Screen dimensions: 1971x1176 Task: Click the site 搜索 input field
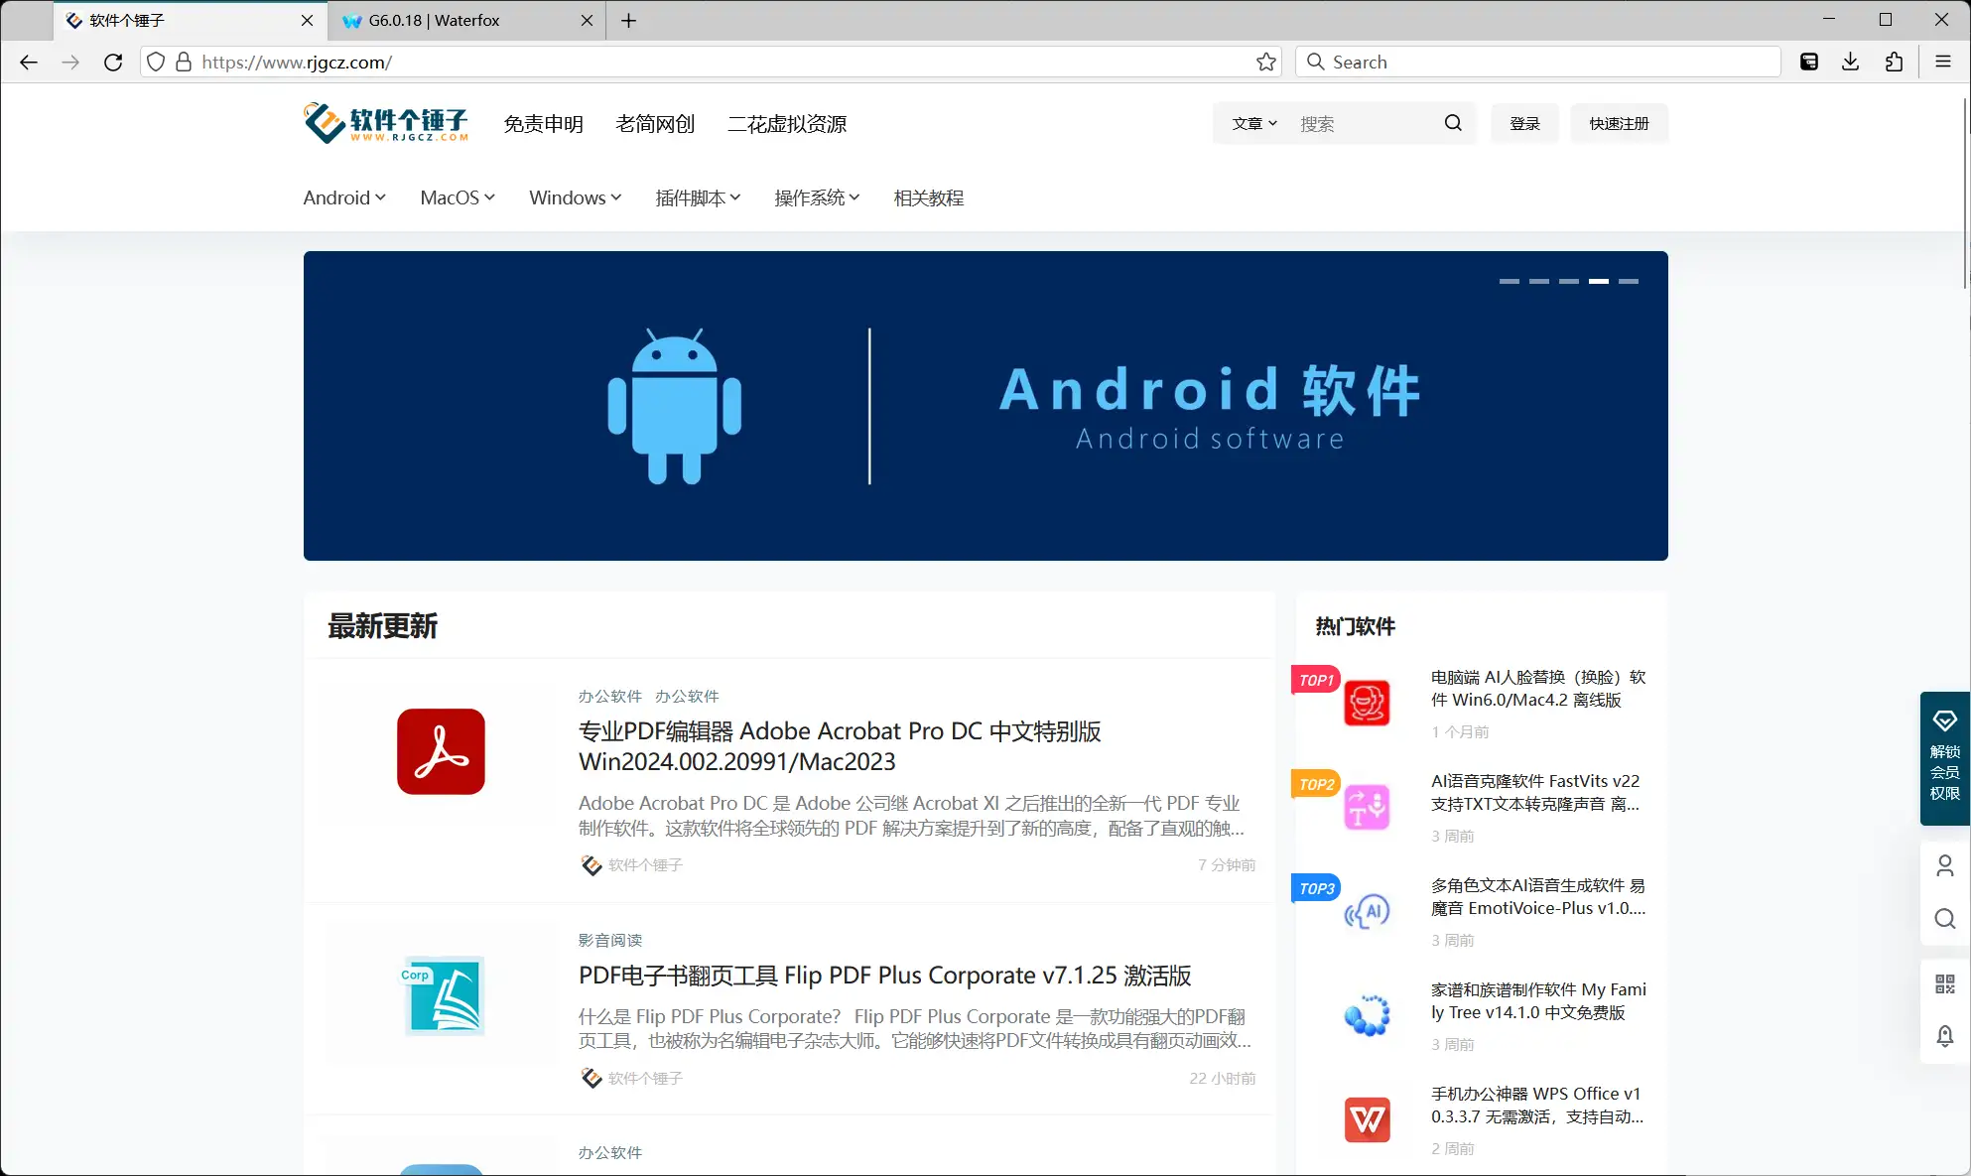coord(1365,124)
